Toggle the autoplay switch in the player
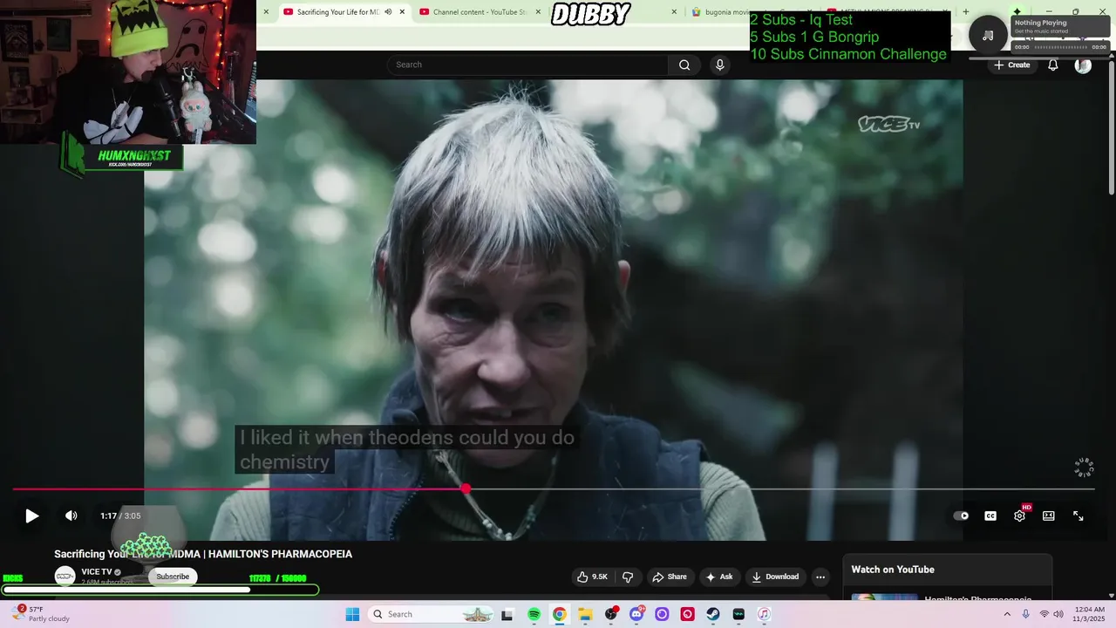Viewport: 1116px width, 628px height. (961, 515)
